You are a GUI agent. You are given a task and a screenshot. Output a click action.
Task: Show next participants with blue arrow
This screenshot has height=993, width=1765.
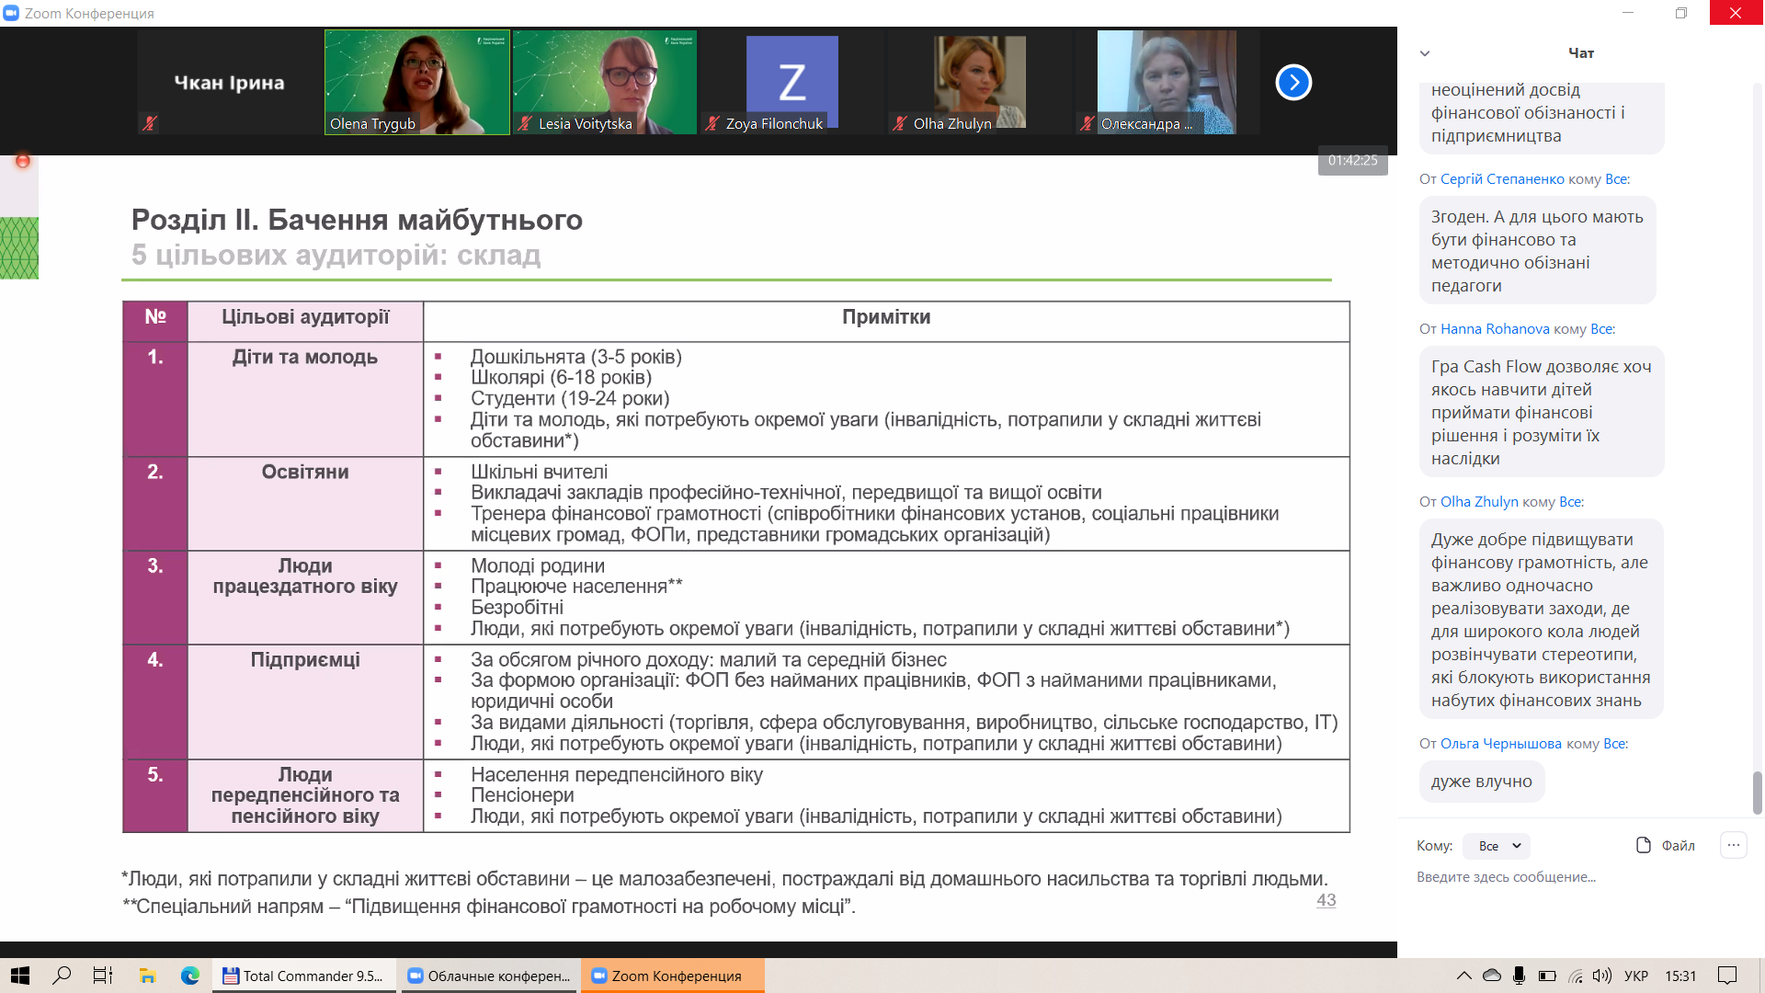click(x=1293, y=83)
